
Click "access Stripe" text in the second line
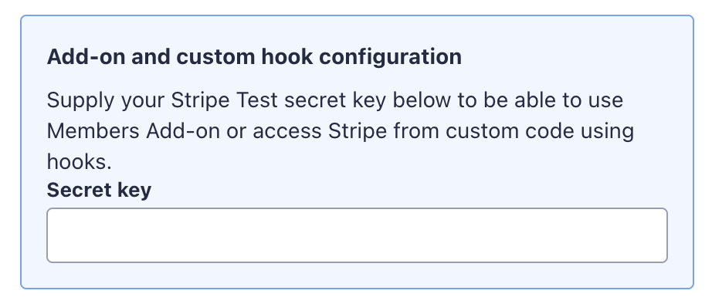(320, 131)
